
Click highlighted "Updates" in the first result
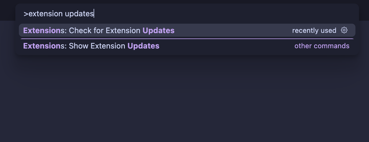[158, 30]
